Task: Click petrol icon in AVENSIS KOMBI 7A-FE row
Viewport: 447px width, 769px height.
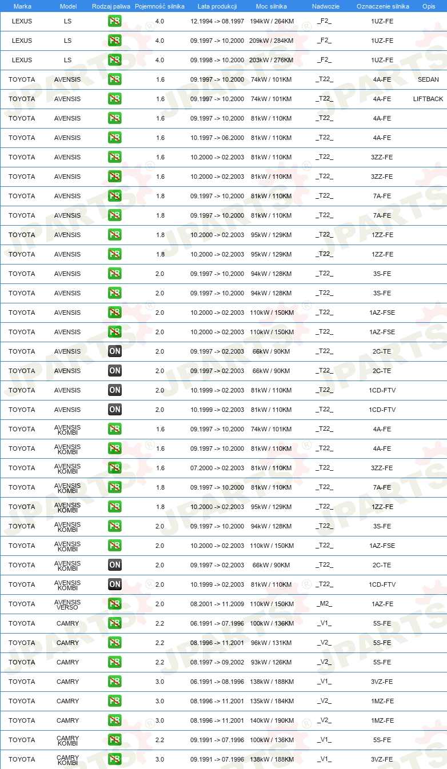Action: pos(114,487)
